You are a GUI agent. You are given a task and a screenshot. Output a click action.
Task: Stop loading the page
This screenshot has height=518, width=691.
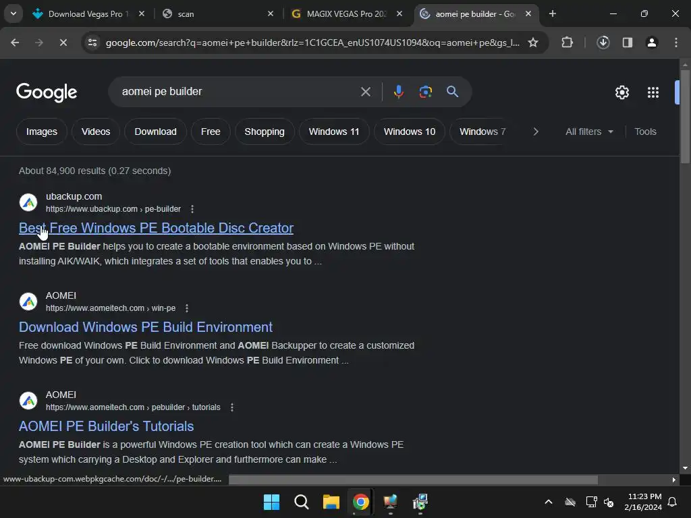pos(63,42)
